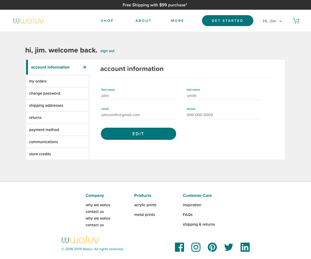Screen dimensions: 311x259
Task: Open the Twitter social icon
Action: [x=228, y=247]
